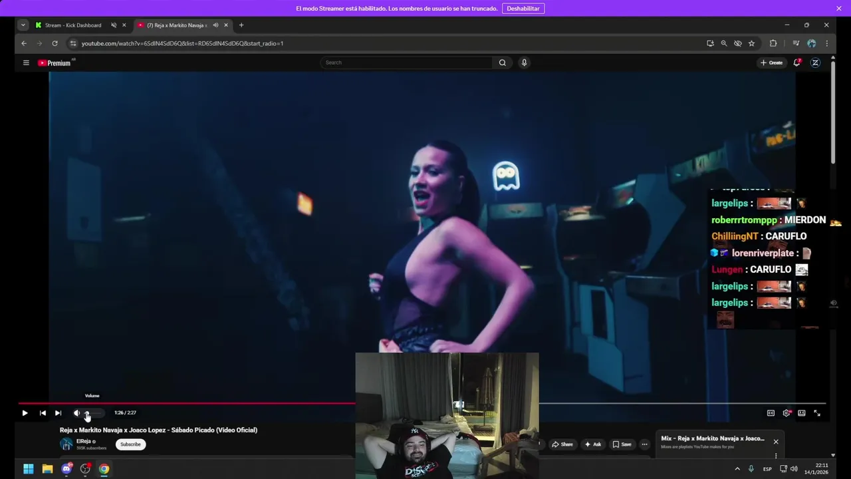The width and height of the screenshot is (851, 479).
Task: Open a new browser tab
Action: tap(241, 25)
